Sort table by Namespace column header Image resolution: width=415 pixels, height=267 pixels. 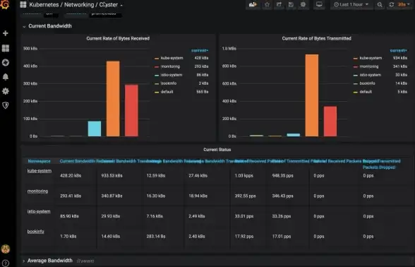[x=40, y=161]
